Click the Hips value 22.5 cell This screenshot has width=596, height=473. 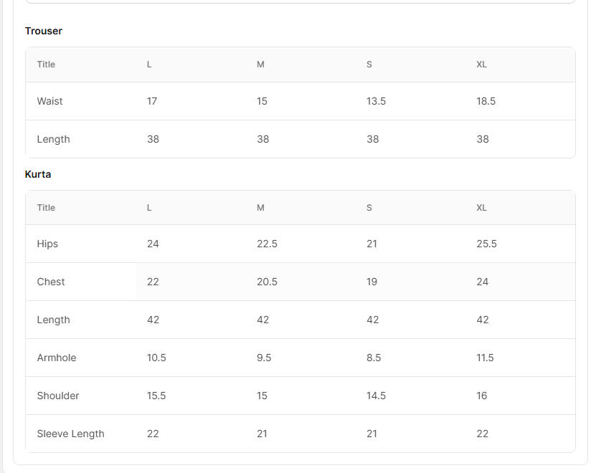(x=267, y=244)
